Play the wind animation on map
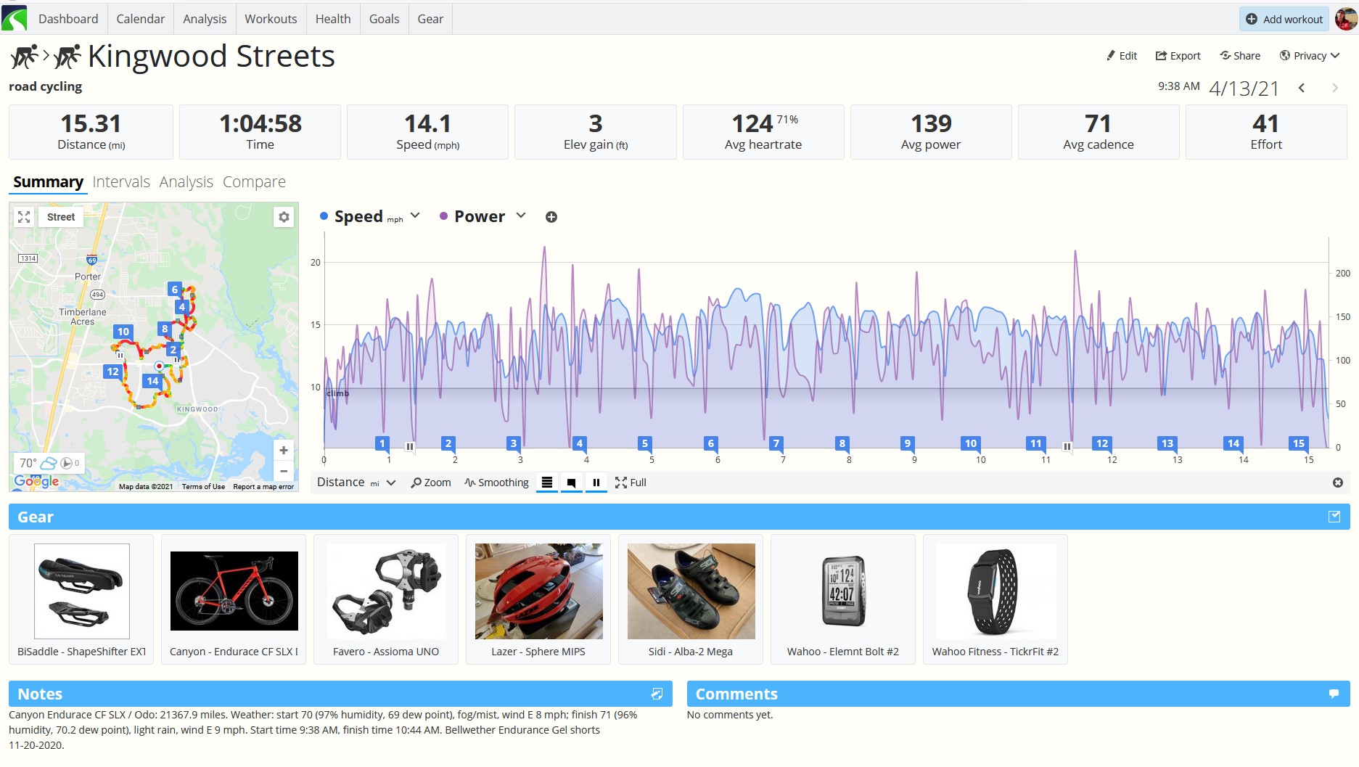The width and height of the screenshot is (1359, 767). click(x=67, y=463)
